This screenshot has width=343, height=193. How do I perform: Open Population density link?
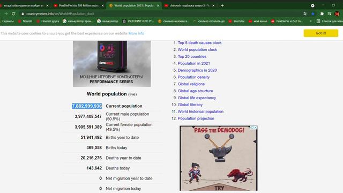tap(193, 77)
